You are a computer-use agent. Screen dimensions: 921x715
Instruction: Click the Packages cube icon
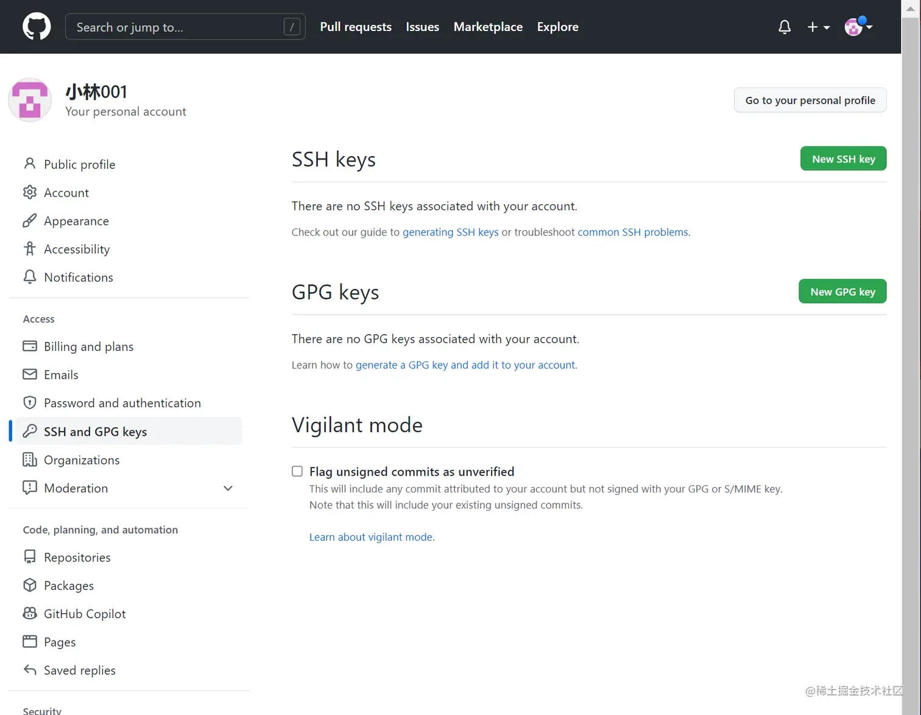(30, 585)
